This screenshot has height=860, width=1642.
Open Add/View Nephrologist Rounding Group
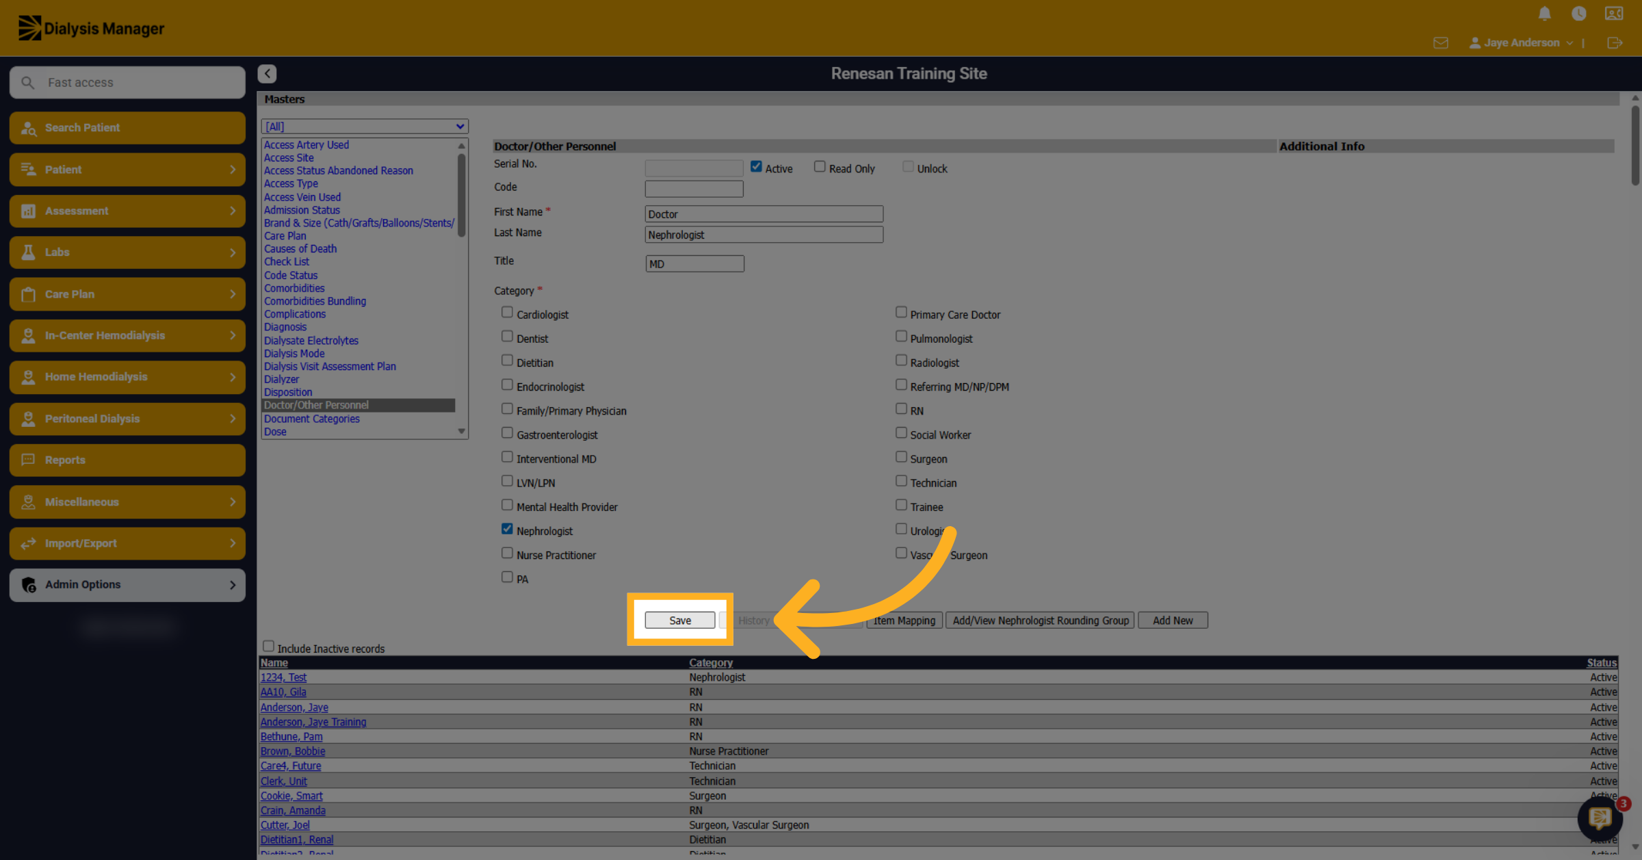1040,621
